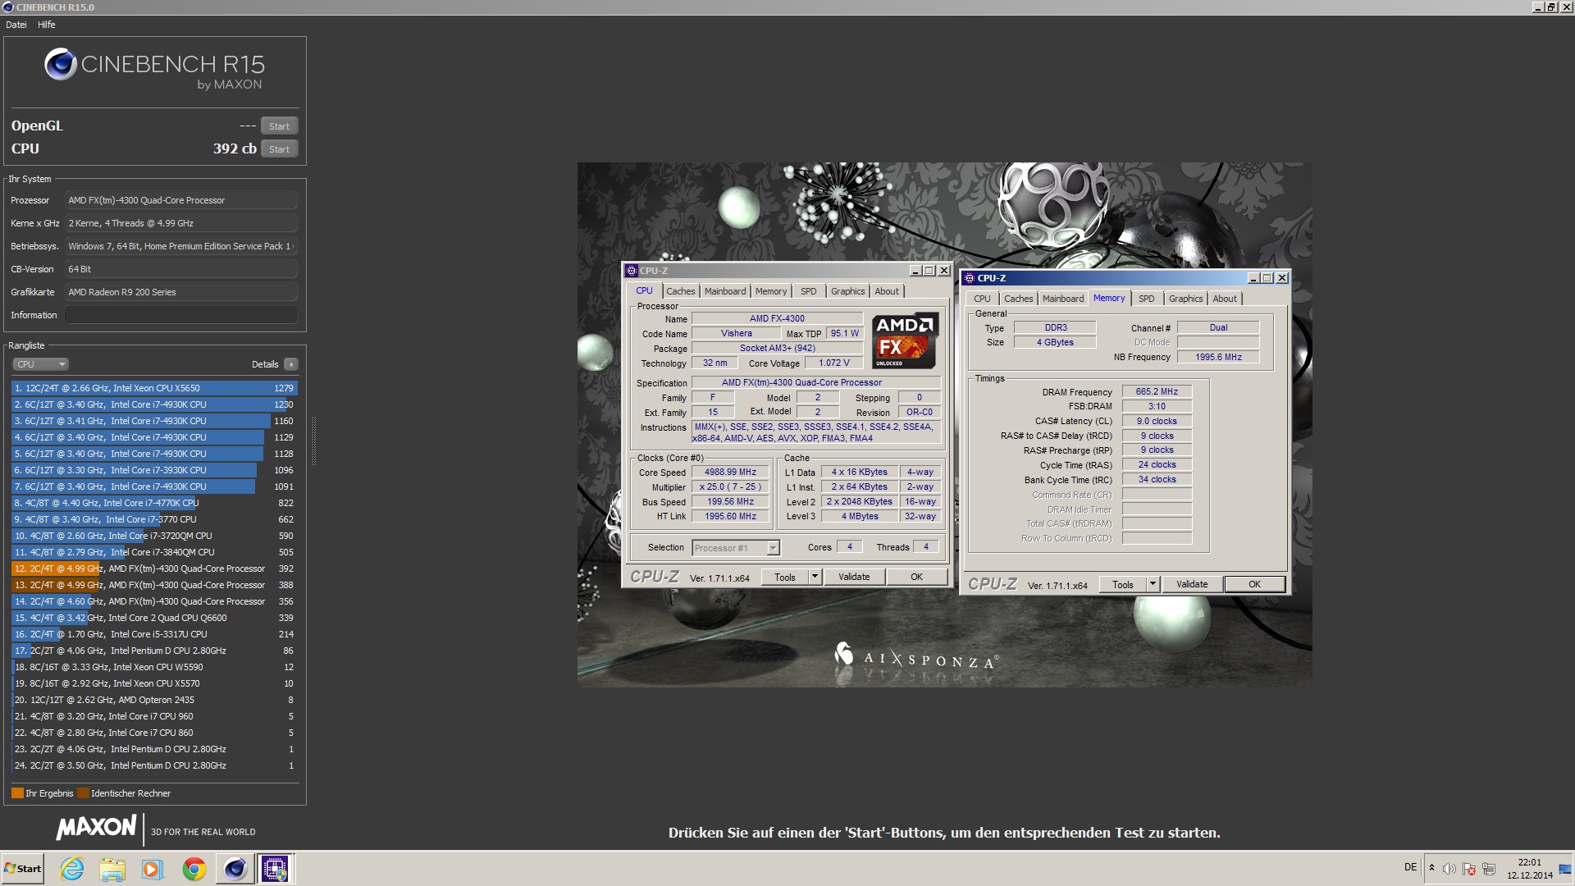This screenshot has height=886, width=1575.
Task: Open Internet Explorer from taskbar
Action: click(x=72, y=869)
